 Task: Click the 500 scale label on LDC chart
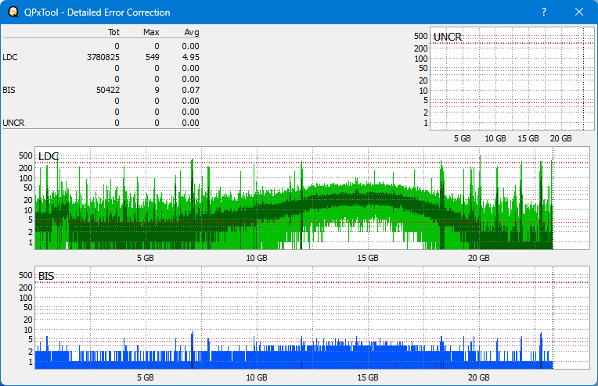[26, 155]
